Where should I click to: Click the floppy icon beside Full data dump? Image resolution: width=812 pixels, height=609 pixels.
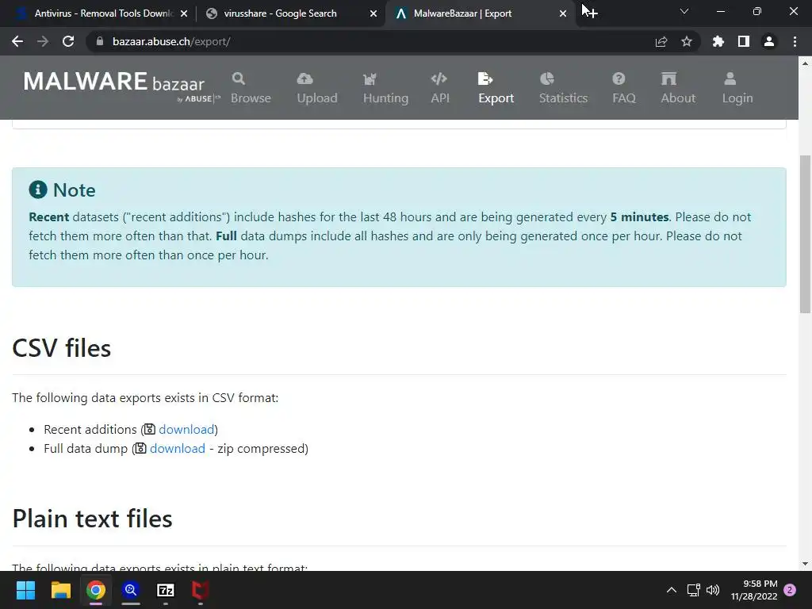[x=140, y=449]
